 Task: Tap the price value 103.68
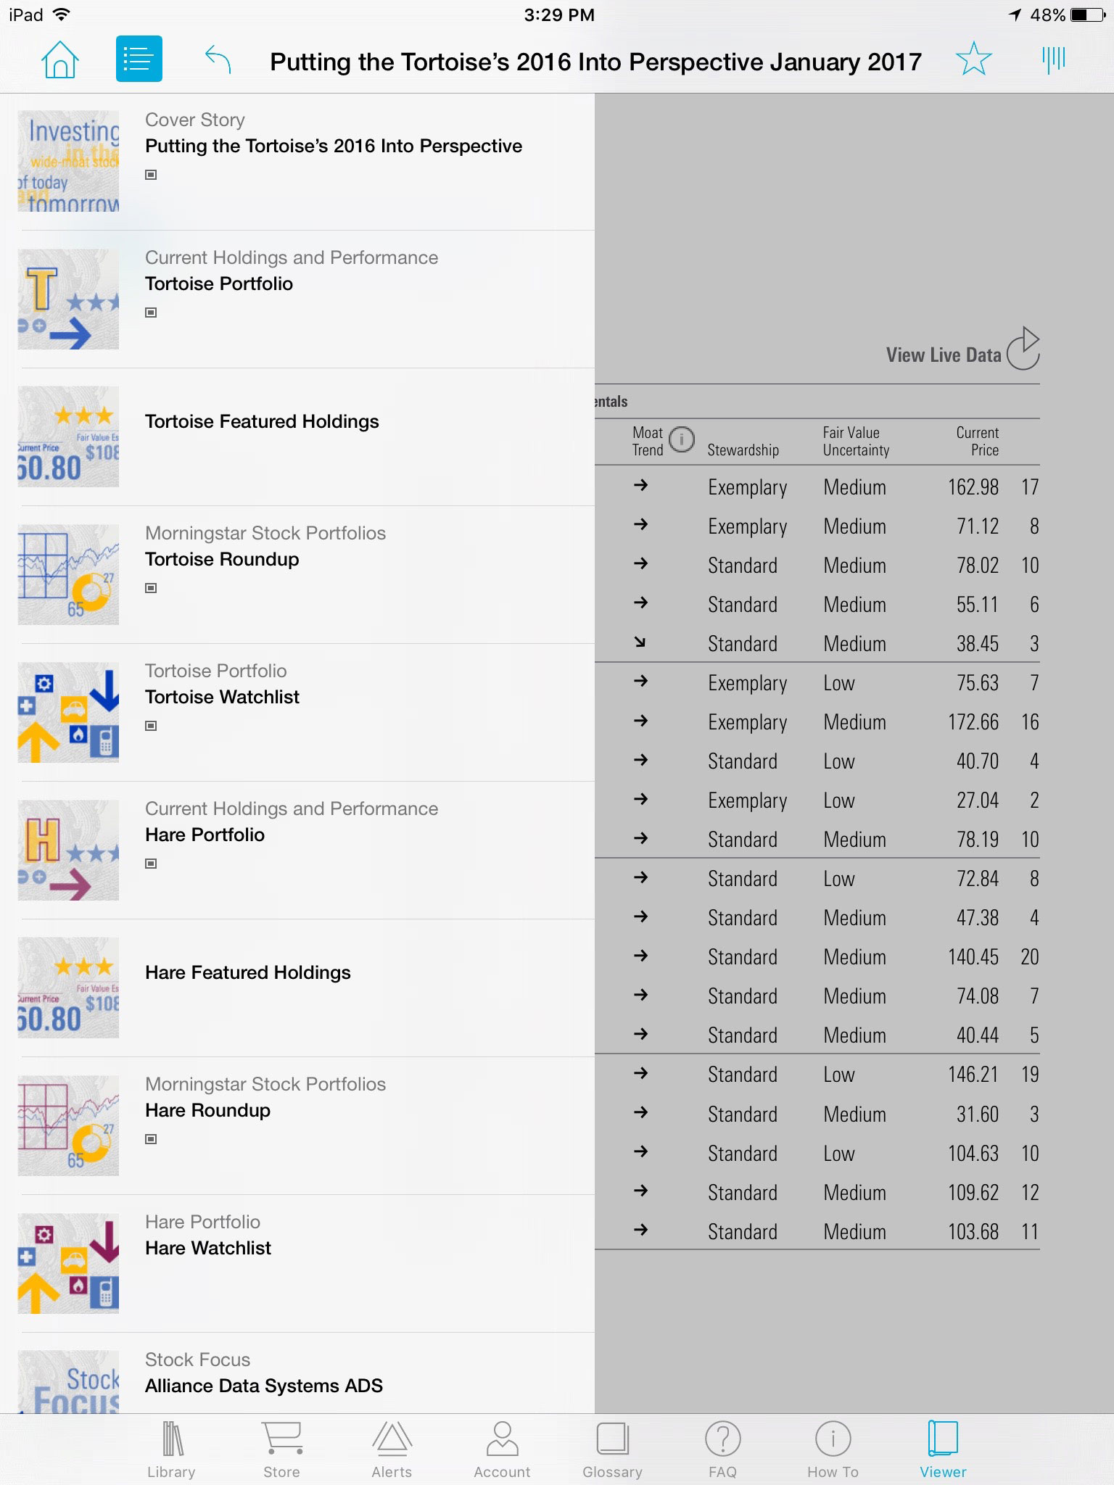(973, 1231)
